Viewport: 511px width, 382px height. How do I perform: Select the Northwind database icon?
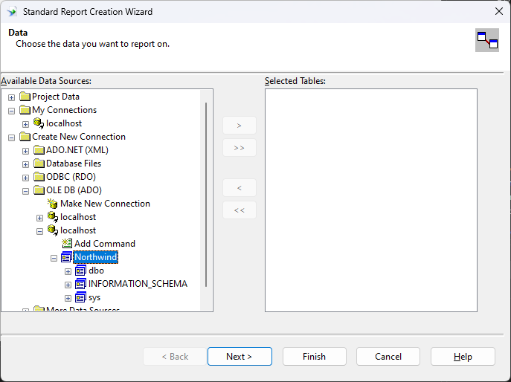pos(67,257)
